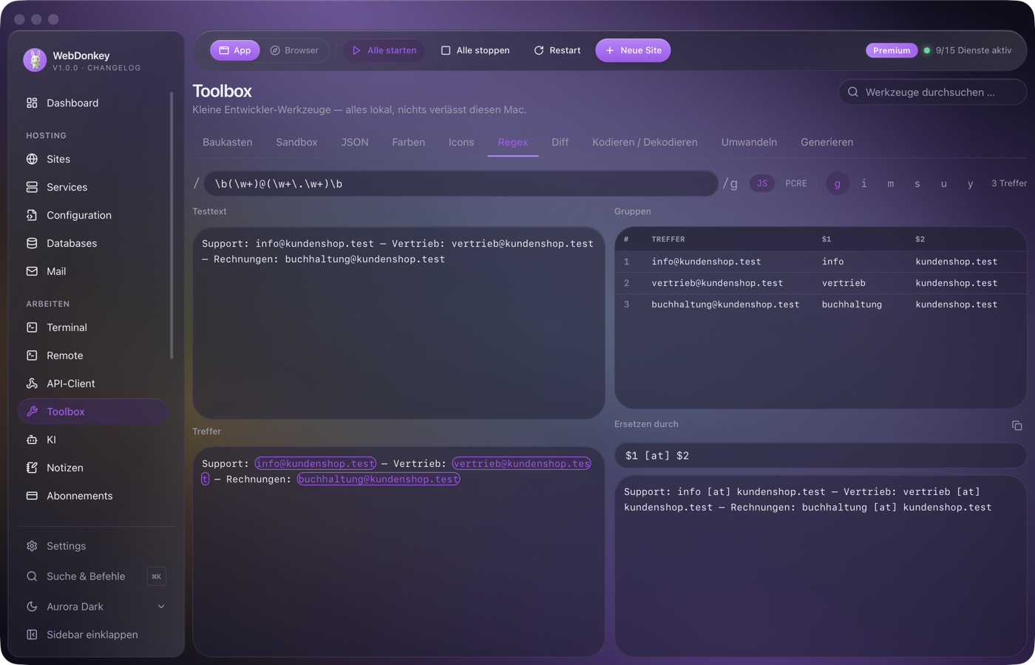Image resolution: width=1035 pixels, height=665 pixels.
Task: Open the Kodieren / Dekodieren tab
Action: 645,142
